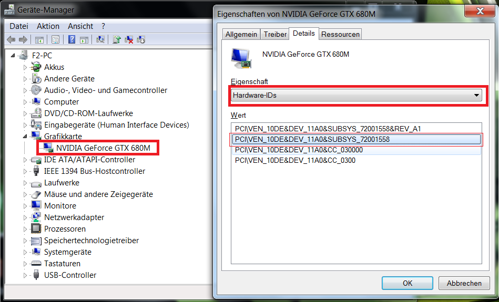
Task: Collapse the Grafikkarte node arrow
Action: [x=25, y=137]
